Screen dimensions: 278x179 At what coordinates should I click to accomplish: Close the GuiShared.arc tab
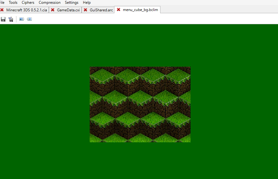click(85, 10)
